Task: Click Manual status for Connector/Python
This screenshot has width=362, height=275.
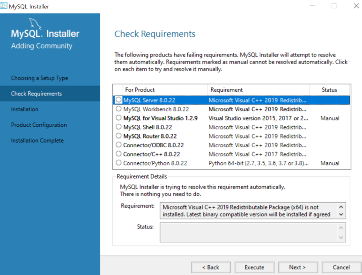Action: pos(330,163)
